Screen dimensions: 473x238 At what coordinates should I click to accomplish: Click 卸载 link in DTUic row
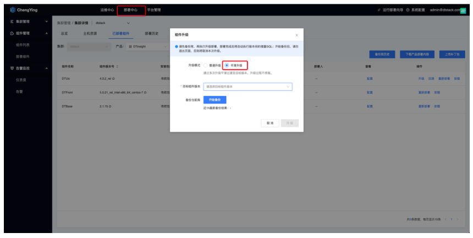(x=457, y=79)
